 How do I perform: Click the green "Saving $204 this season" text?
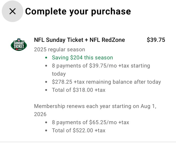point(82,57)
